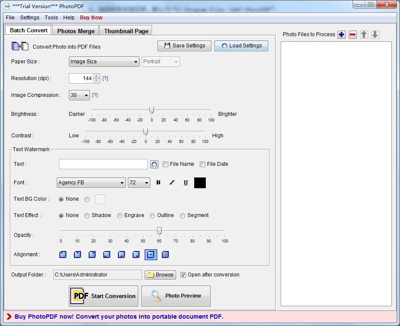Click Resolution dpi value field
The width and height of the screenshot is (400, 326).
(x=81, y=78)
